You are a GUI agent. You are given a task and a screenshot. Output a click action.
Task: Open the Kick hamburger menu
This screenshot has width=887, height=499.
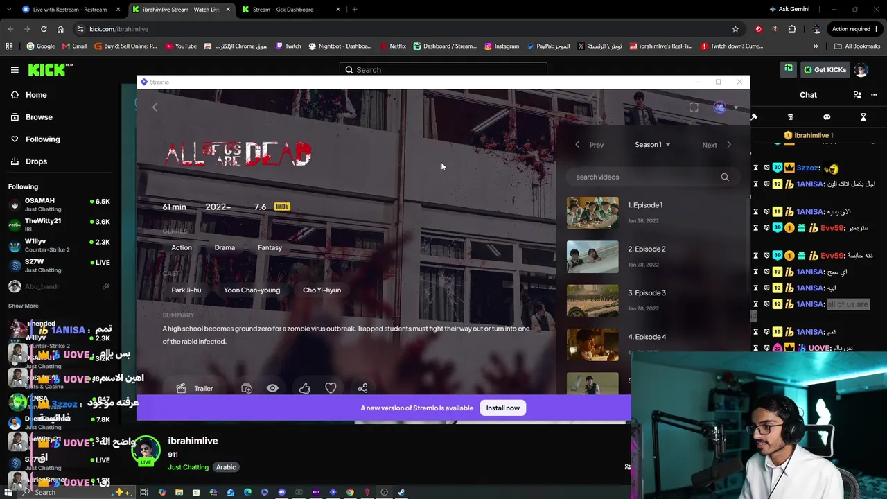pyautogui.click(x=15, y=69)
